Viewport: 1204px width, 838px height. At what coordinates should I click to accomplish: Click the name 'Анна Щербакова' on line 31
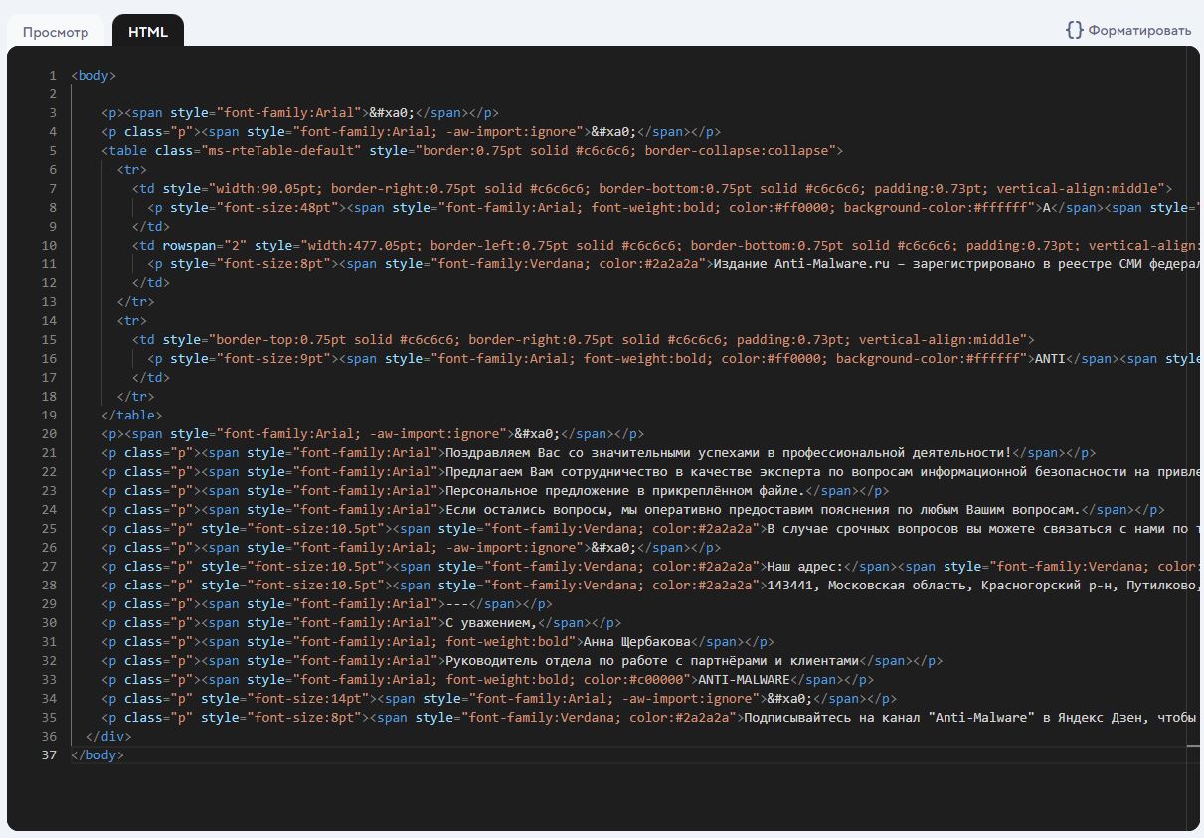click(636, 642)
